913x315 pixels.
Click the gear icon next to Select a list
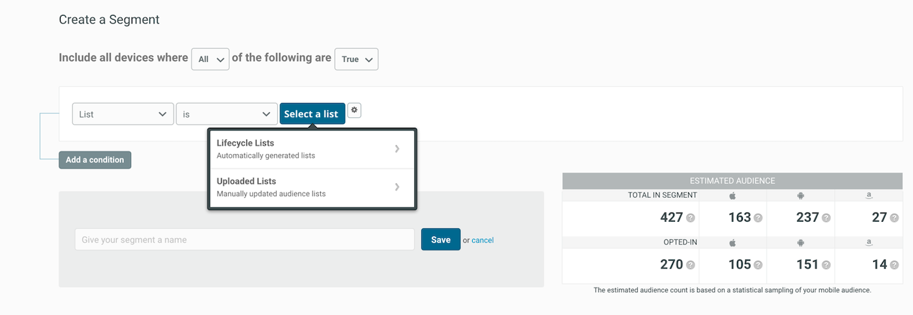(x=354, y=110)
